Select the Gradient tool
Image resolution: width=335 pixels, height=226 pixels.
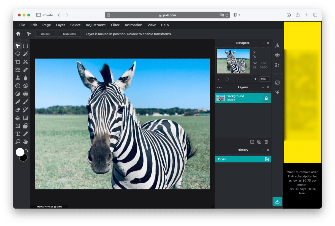tap(26, 118)
